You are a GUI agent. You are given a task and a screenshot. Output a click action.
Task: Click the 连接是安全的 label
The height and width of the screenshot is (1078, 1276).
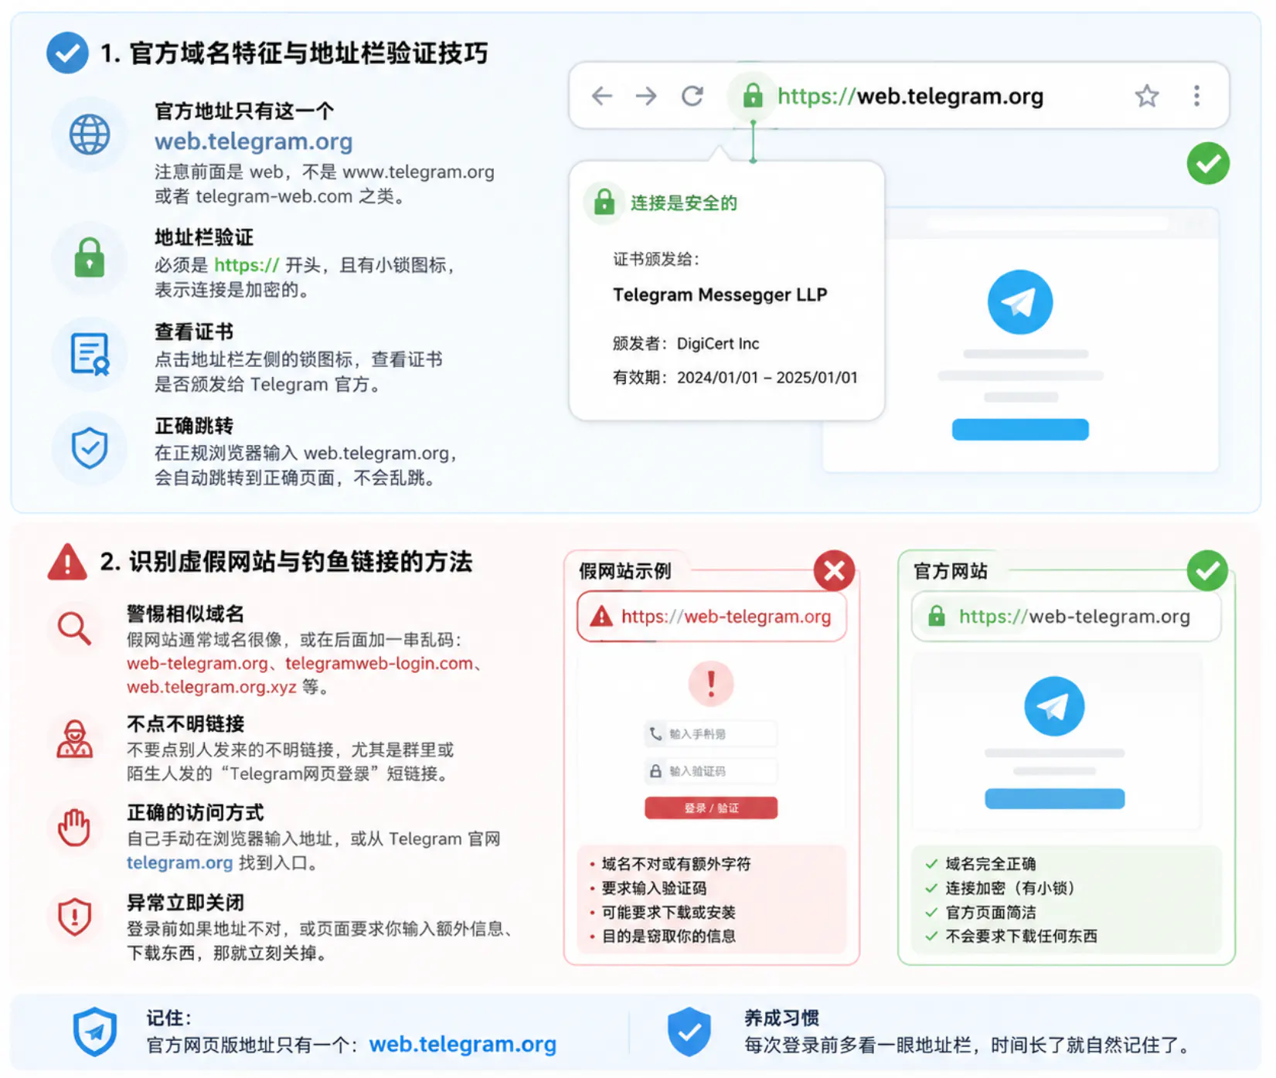[683, 203]
